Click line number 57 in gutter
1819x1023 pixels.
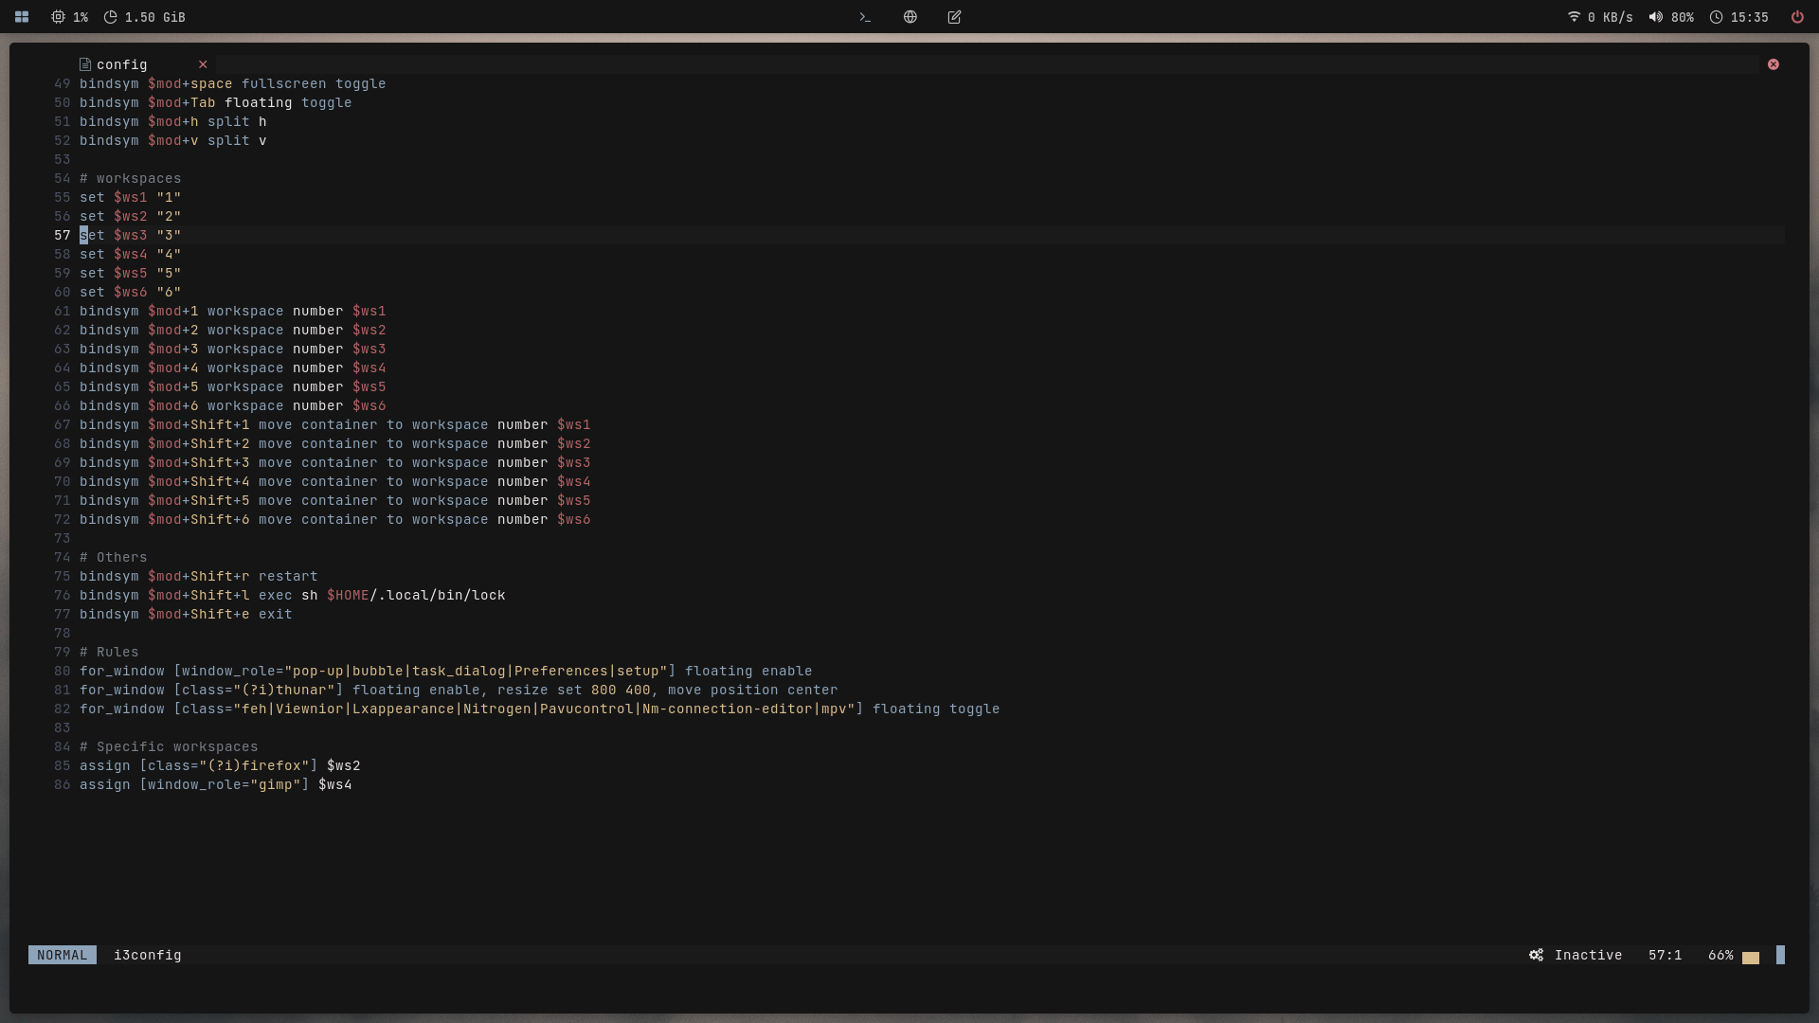tap(63, 235)
